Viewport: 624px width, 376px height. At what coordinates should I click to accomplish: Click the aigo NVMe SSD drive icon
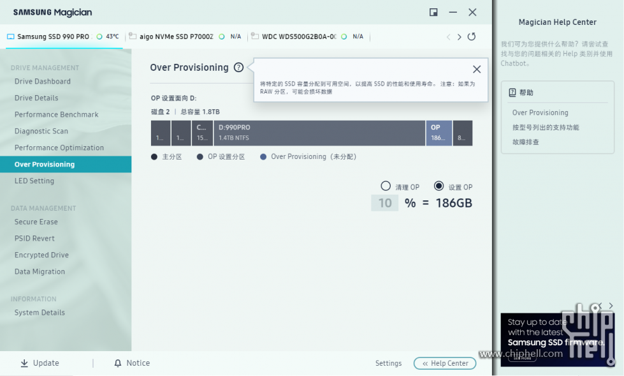133,36
